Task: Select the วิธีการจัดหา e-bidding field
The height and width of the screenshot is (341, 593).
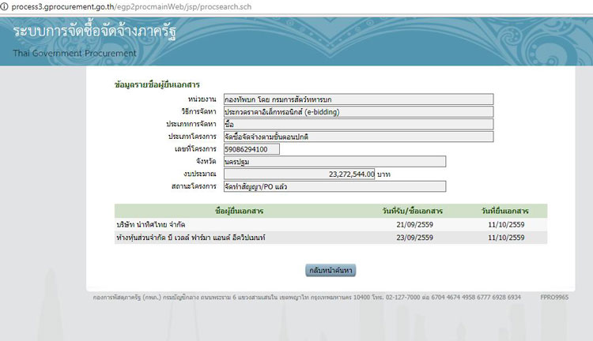Action: (x=357, y=111)
